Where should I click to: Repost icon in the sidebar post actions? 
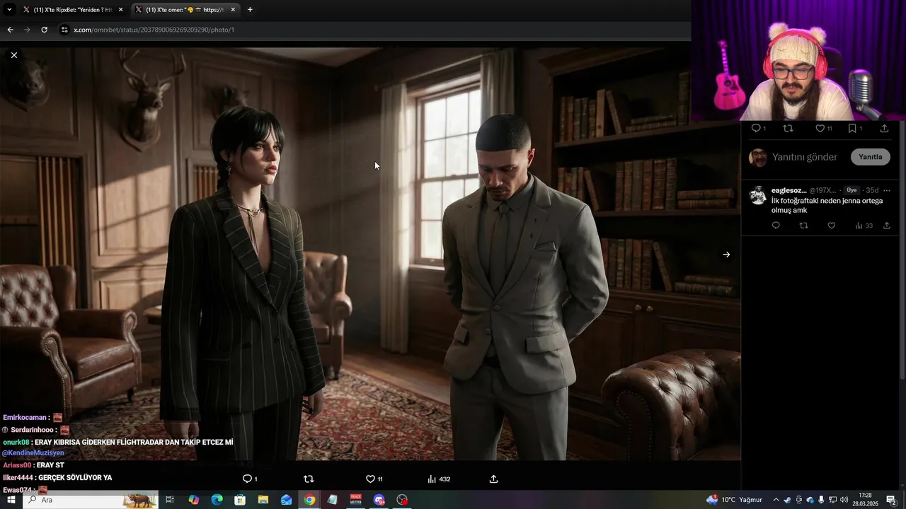coord(789,128)
